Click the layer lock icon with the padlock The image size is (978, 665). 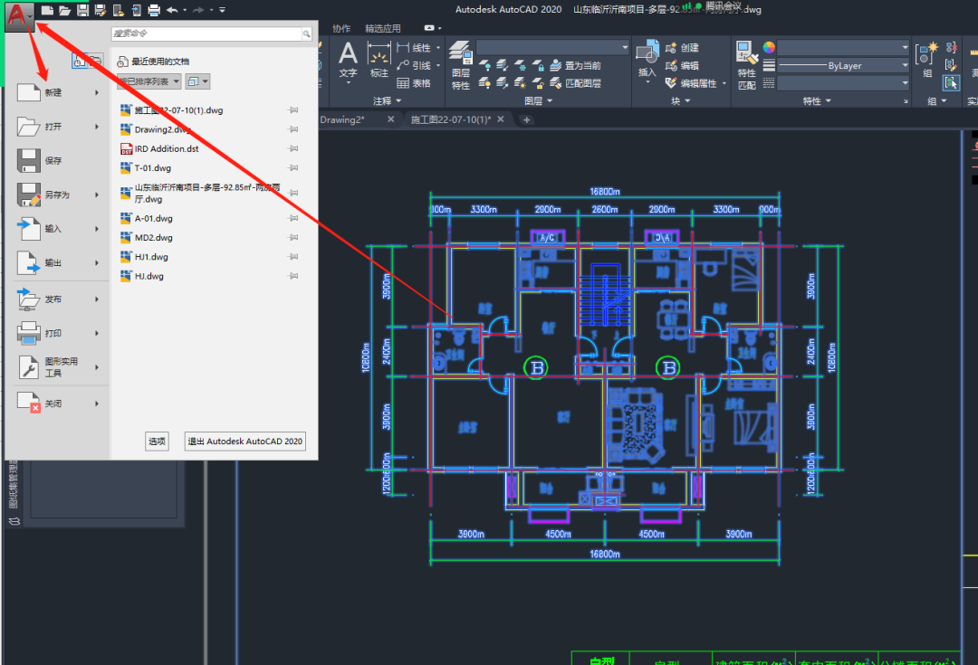click(538, 65)
